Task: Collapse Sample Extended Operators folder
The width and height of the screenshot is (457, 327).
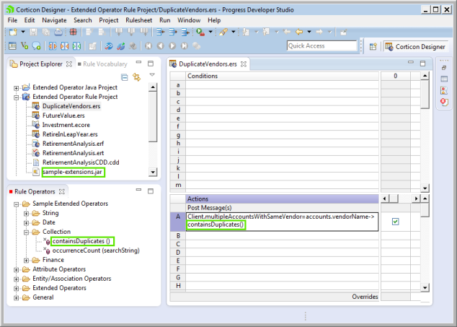Action: coord(17,204)
